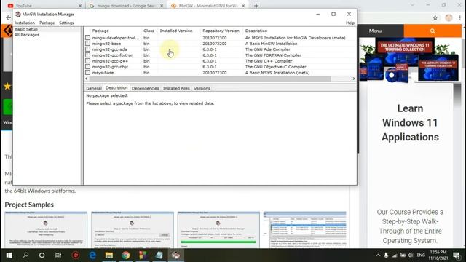
Task: Select All Packages in the left panel
Action: pyautogui.click(x=27, y=35)
